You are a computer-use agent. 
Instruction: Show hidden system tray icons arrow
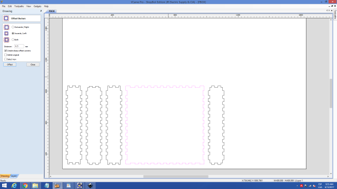[x=297, y=186]
